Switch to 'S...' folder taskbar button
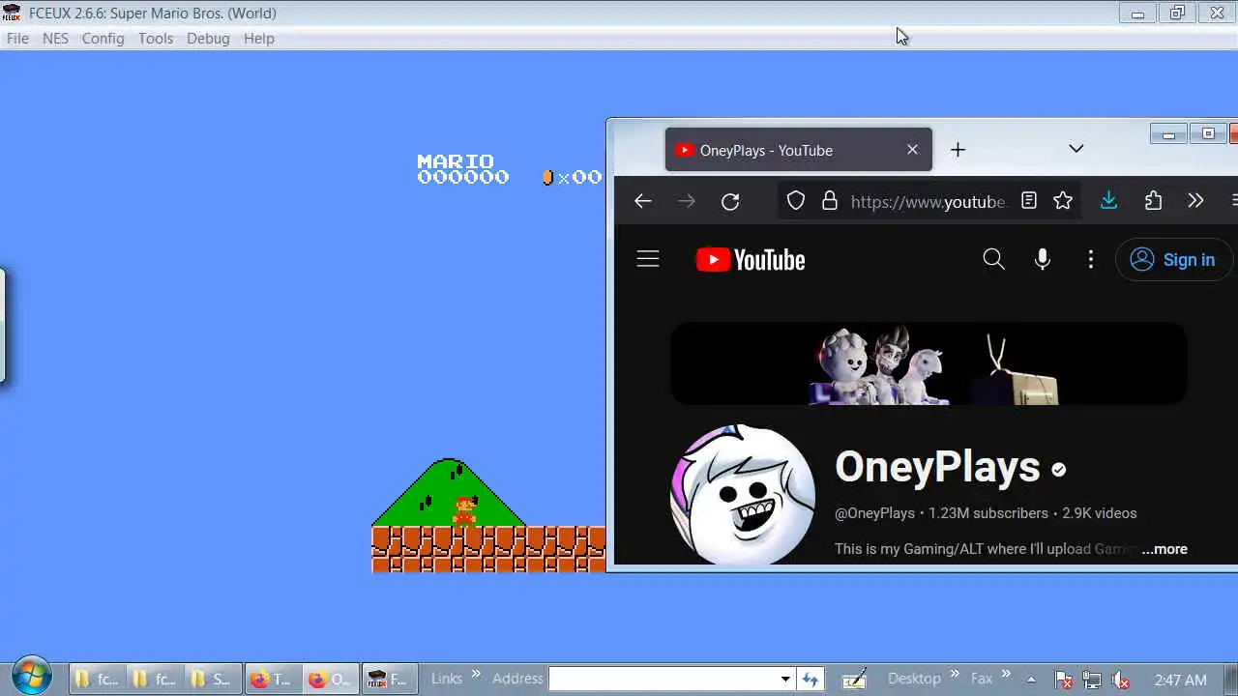1238x696 pixels. (213, 680)
